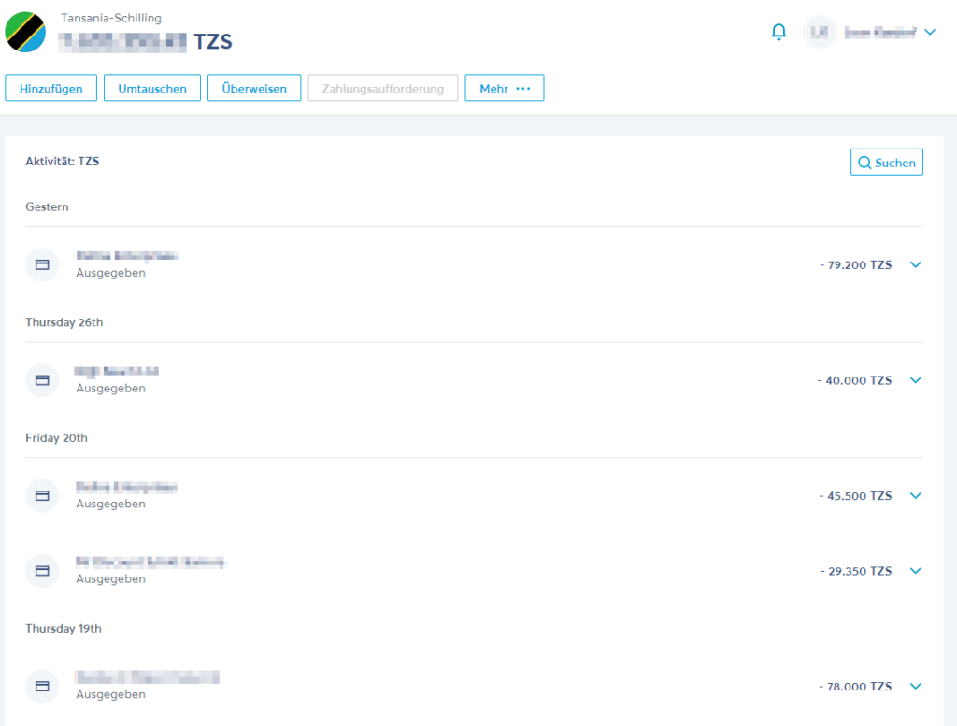Click card icon of 78.000 TZS transaction
The image size is (957, 726).
(42, 686)
